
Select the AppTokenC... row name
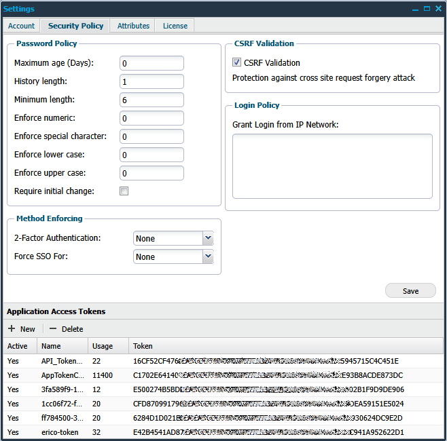tap(62, 375)
